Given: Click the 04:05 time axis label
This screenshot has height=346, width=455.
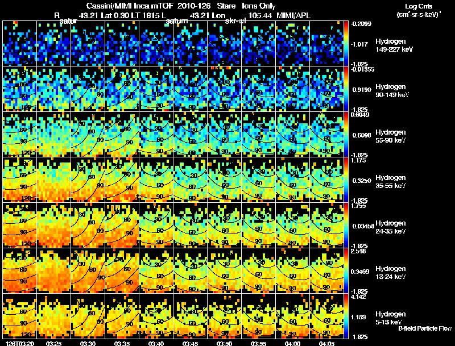Looking at the screenshot, I should pyautogui.click(x=326, y=344).
